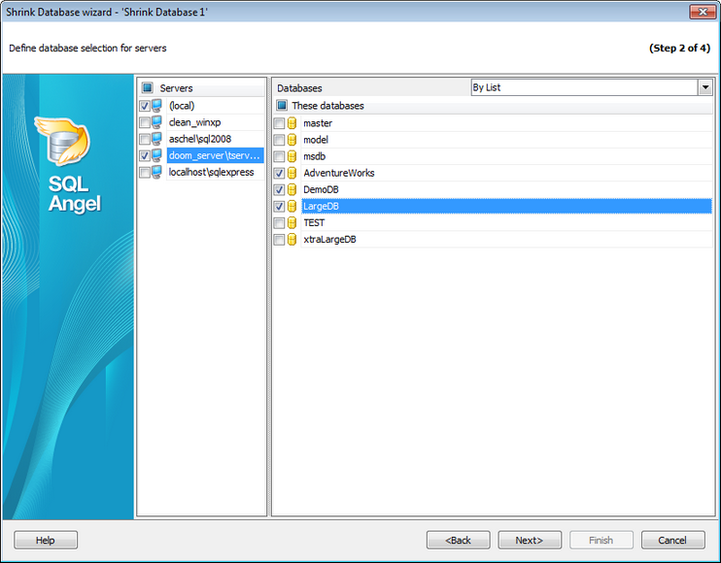Click the database icon beside DemoDB

(x=292, y=189)
